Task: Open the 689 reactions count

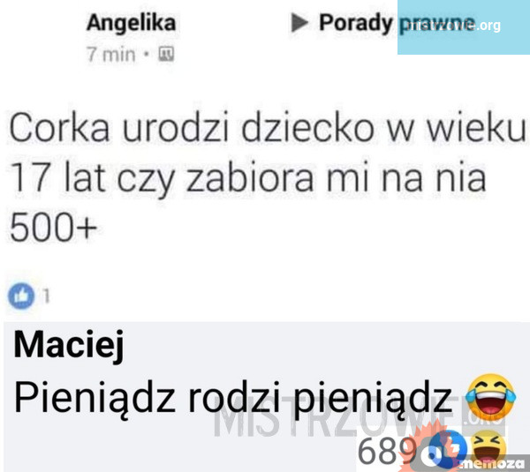Action: [387, 451]
